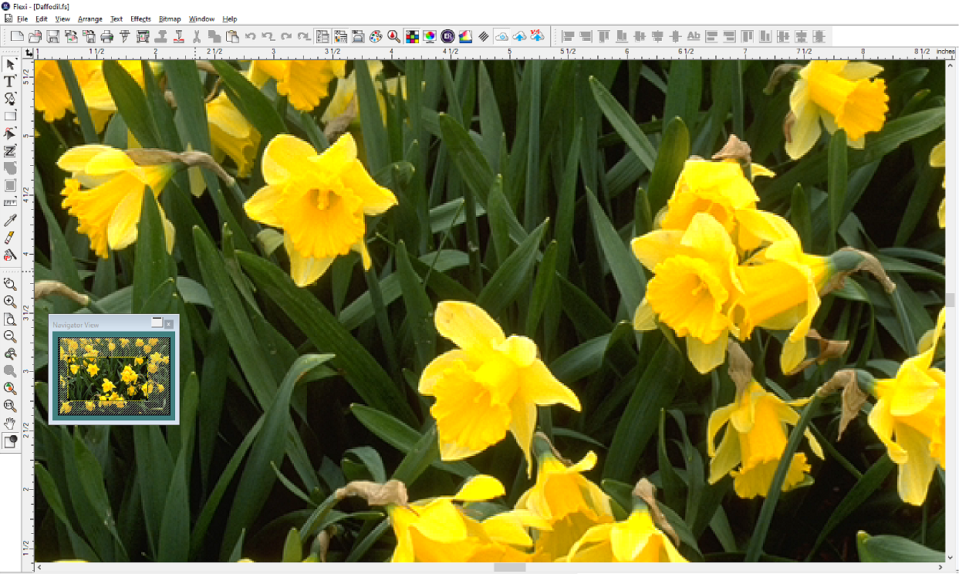This screenshot has height=574, width=959.
Task: Click the left arrow of horizontal scrollbar
Action: (39, 568)
